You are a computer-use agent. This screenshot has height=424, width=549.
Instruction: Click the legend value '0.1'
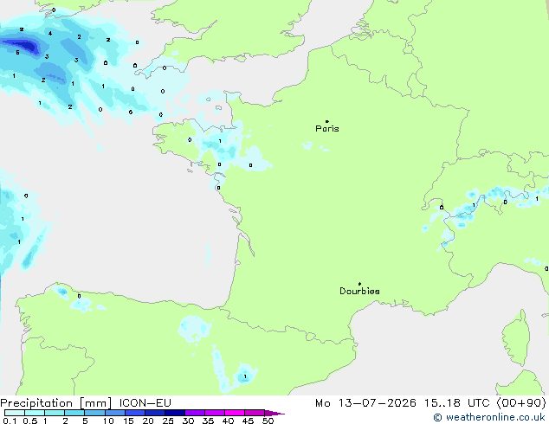pyautogui.click(x=10, y=421)
